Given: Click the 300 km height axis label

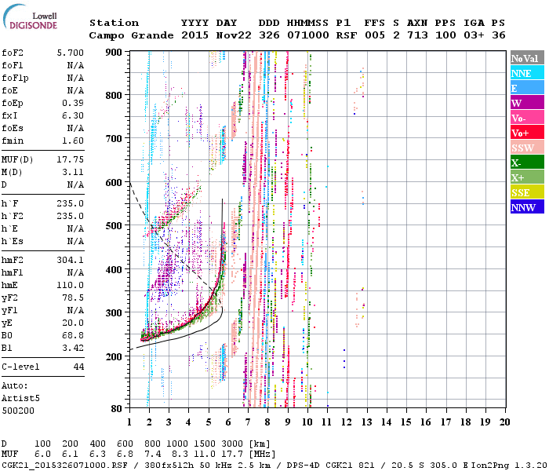Looking at the screenshot, I should (x=114, y=312).
